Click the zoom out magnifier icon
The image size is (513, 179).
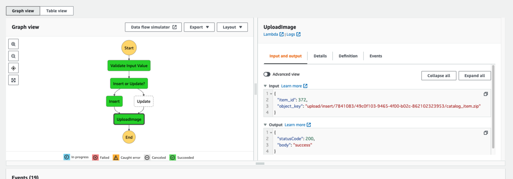click(x=13, y=56)
